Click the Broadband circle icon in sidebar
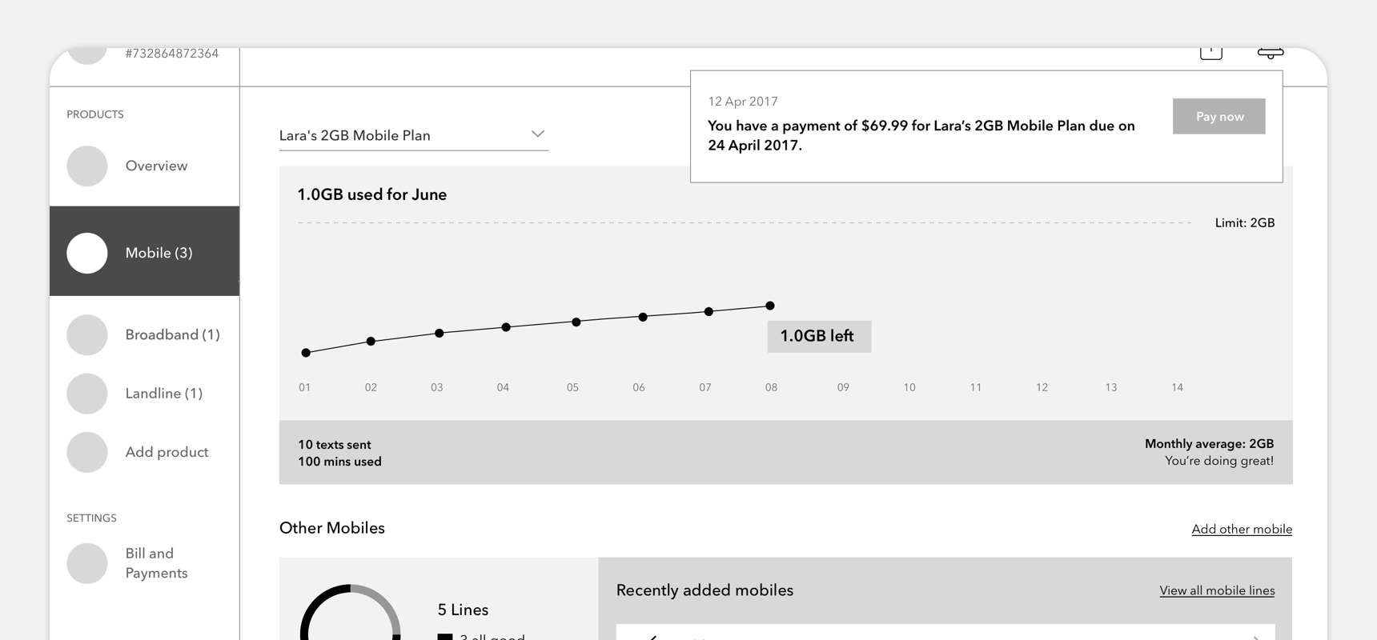 [x=87, y=334]
